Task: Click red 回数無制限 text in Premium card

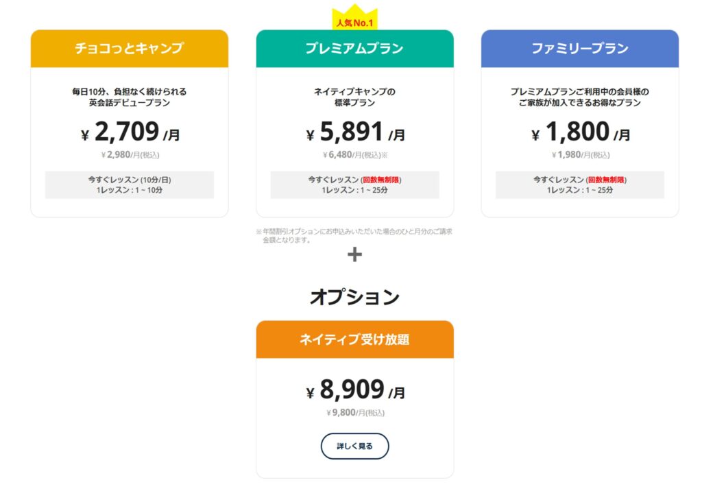Action: [x=380, y=180]
